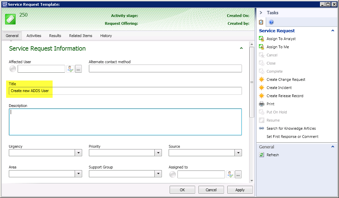This screenshot has width=339, height=198.
Task: Click the Create Release Record icon
Action: tap(261, 96)
